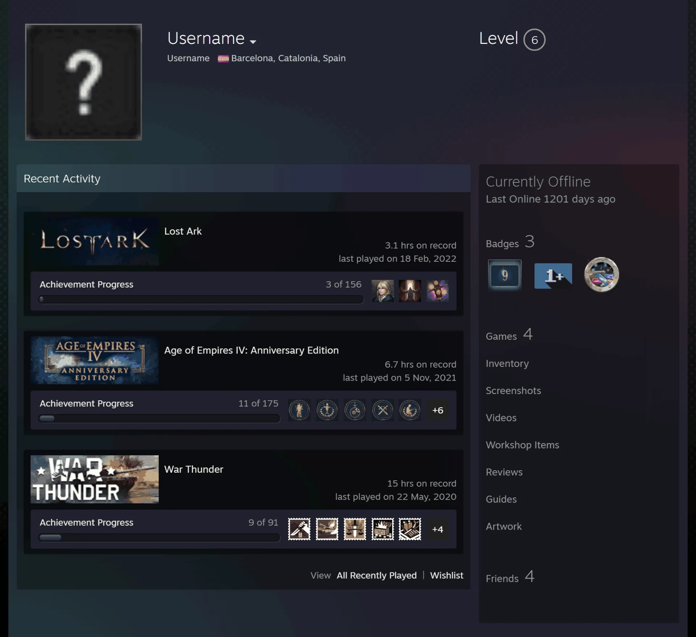Viewport: 696px width, 637px height.
Task: Click the round space-themed community badge
Action: coord(601,274)
